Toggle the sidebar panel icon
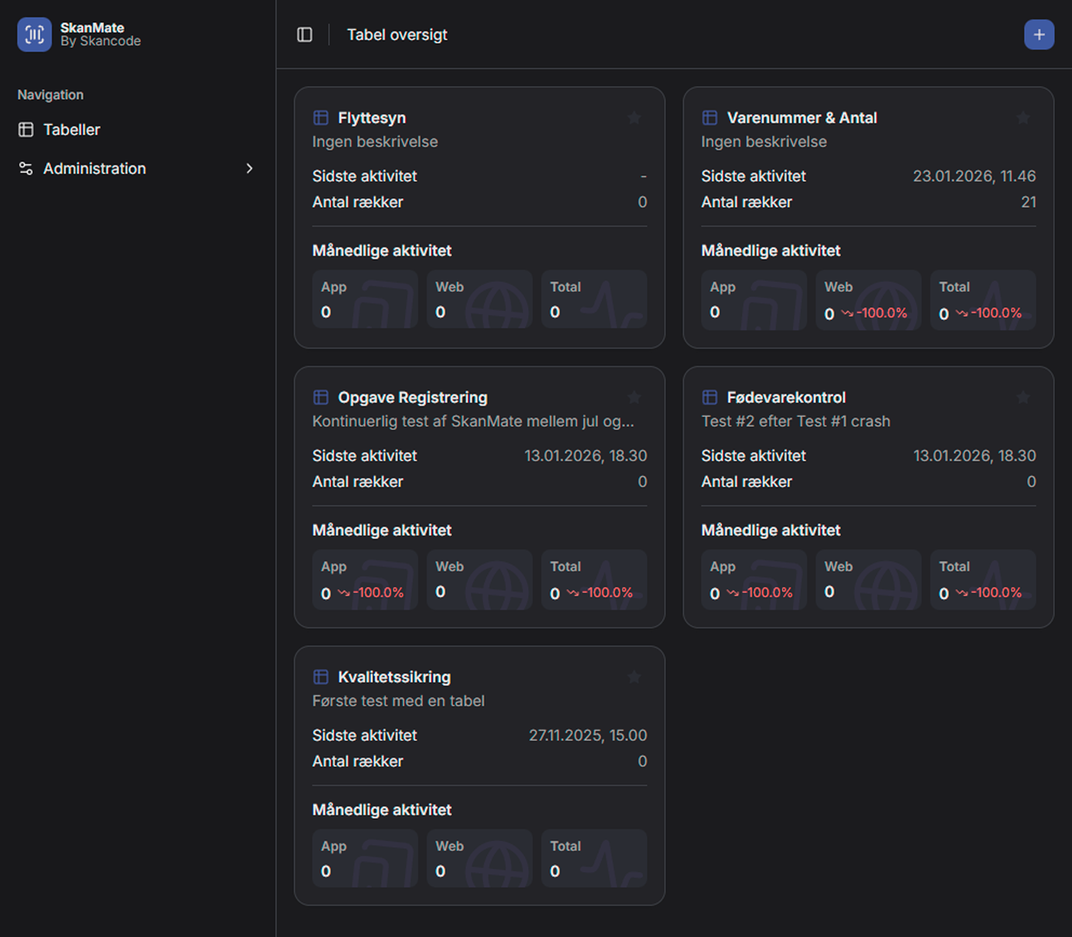Image resolution: width=1072 pixels, height=937 pixels. [305, 35]
